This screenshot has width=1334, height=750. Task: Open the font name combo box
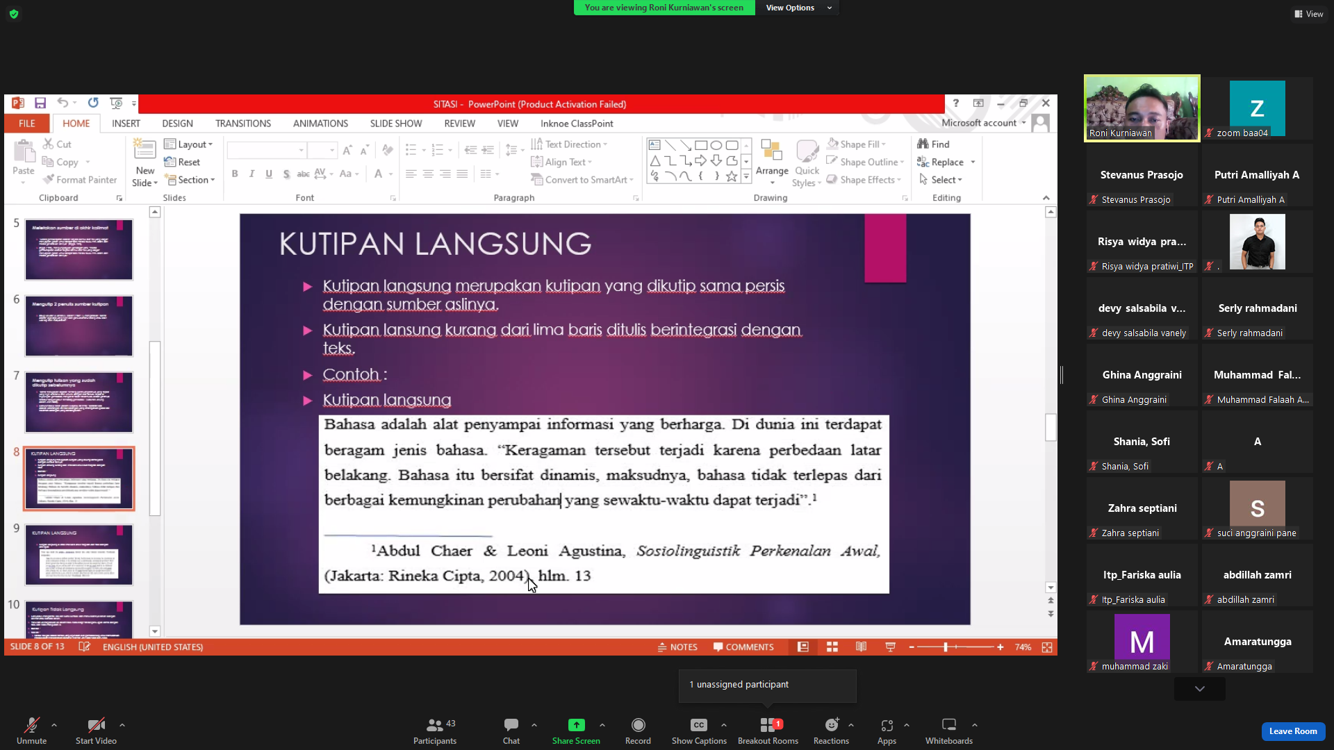click(267, 150)
